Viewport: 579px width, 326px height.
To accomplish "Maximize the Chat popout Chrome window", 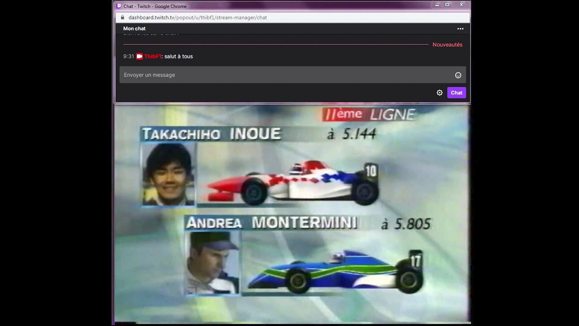I will 447,5.
